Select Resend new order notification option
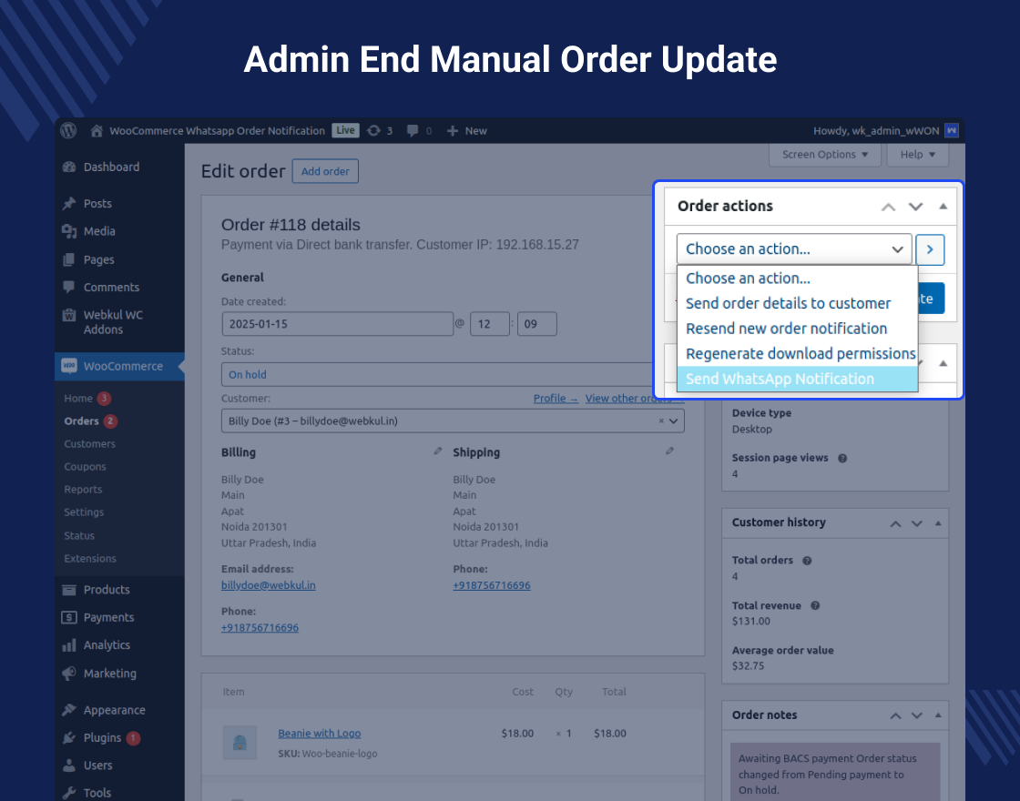The width and height of the screenshot is (1020, 801). 797,329
